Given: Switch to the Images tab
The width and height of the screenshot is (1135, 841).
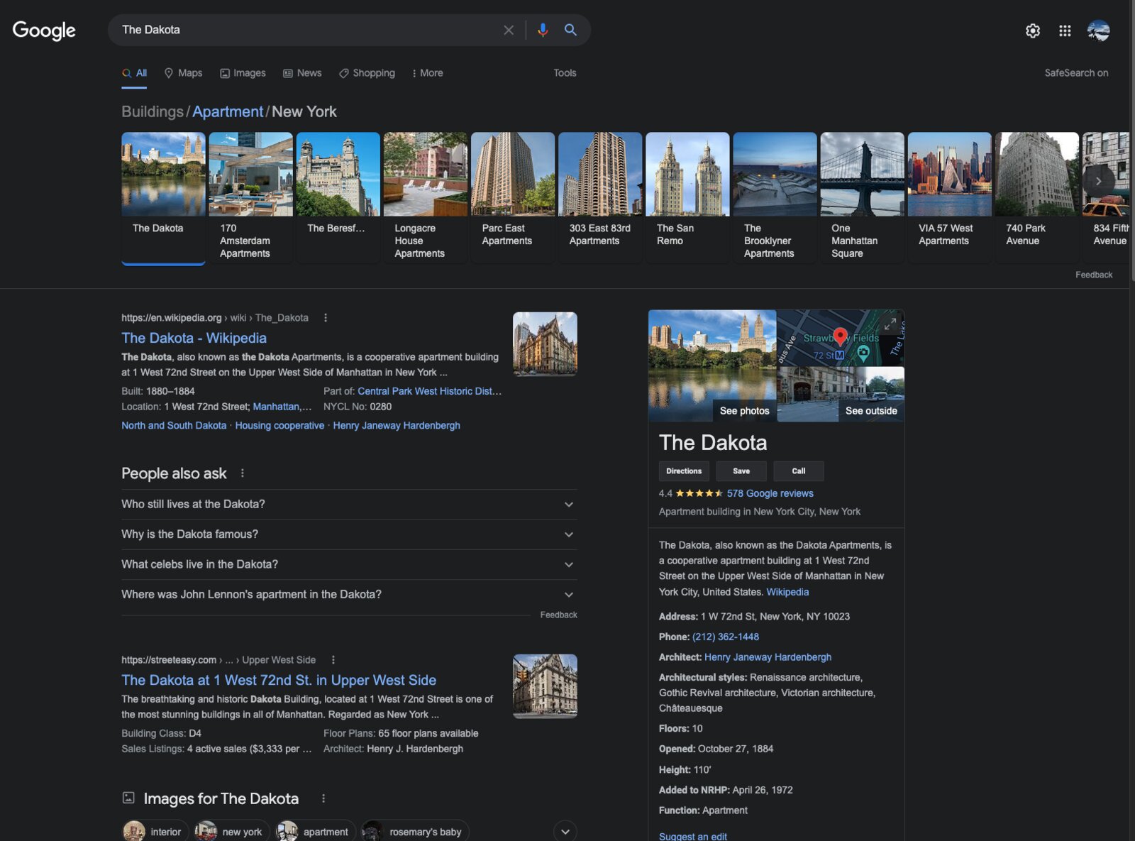Looking at the screenshot, I should 243,73.
